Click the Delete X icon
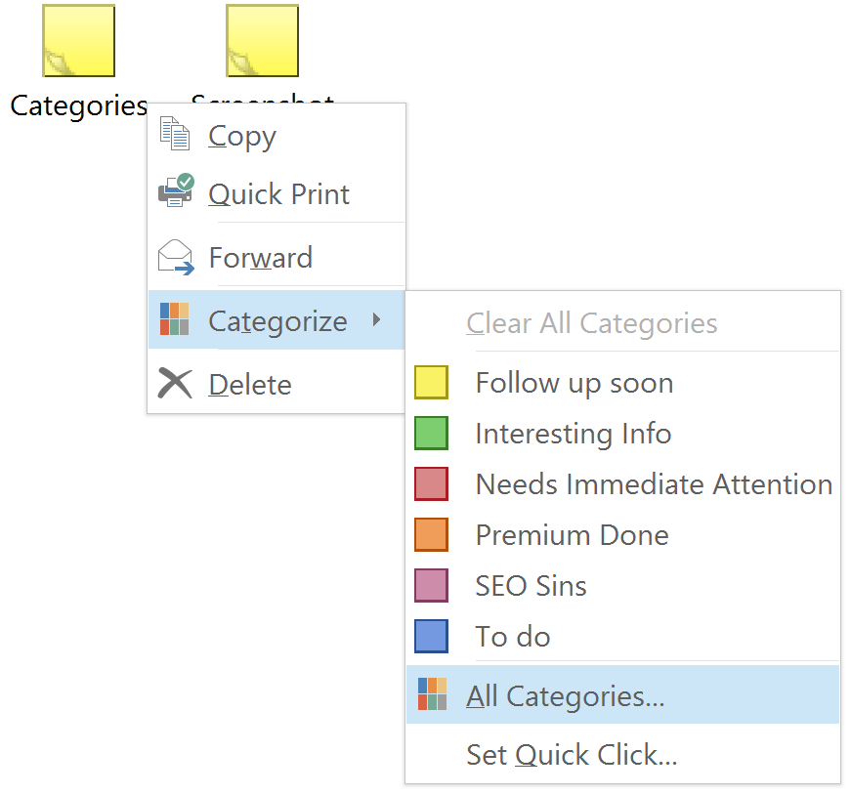The height and width of the screenshot is (794, 851). coord(175,384)
